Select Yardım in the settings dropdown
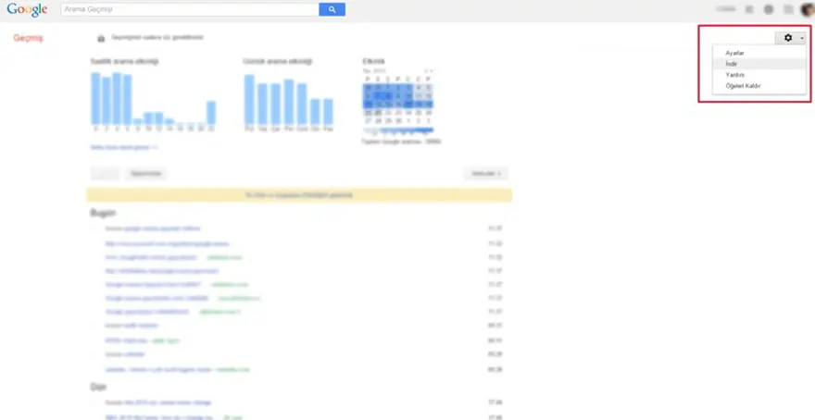This screenshot has width=815, height=420. [735, 75]
